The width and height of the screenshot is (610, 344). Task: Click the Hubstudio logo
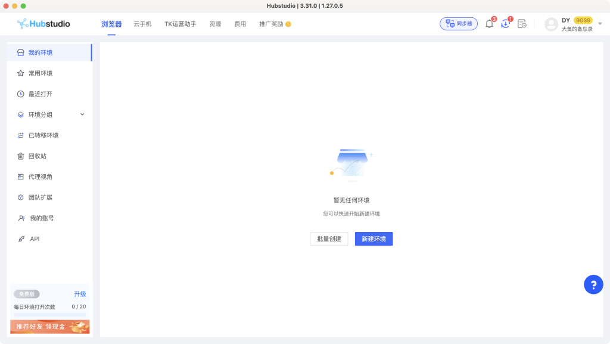(x=43, y=24)
